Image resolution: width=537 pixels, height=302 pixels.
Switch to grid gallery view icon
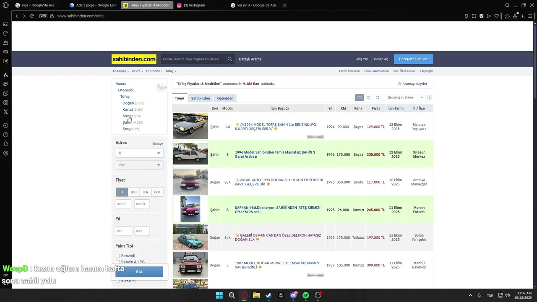click(x=378, y=98)
